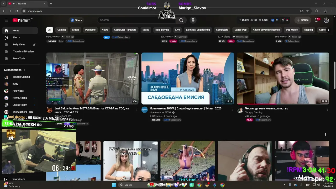This screenshot has height=189, width=336.
Task: Select the Action-adventure games chip
Action: tap(266, 30)
